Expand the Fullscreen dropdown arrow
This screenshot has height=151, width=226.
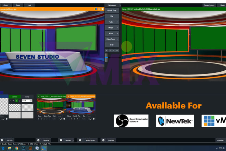tap(120, 5)
